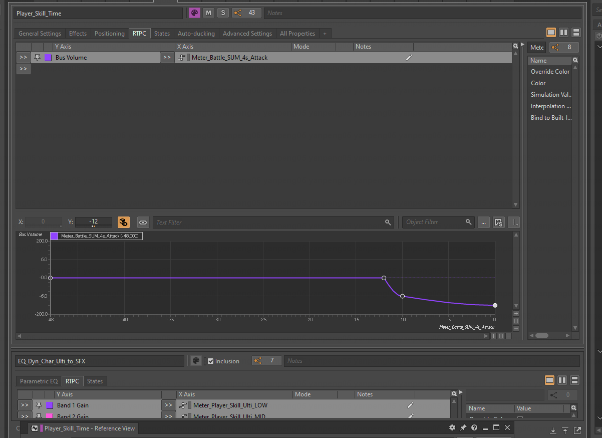Select the curve endpoint at X 0
Viewport: 602px width, 438px height.
[495, 305]
